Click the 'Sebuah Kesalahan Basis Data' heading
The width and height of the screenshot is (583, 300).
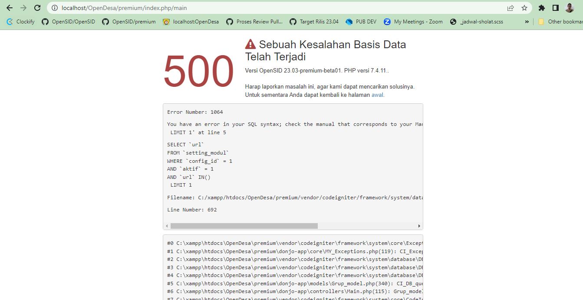point(326,50)
